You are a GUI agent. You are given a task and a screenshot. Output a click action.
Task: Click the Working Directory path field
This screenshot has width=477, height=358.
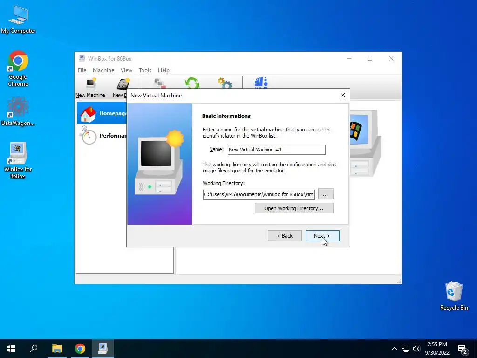pyautogui.click(x=259, y=194)
